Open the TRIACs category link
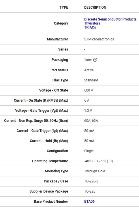This screenshot has width=139, height=207. click(90, 27)
